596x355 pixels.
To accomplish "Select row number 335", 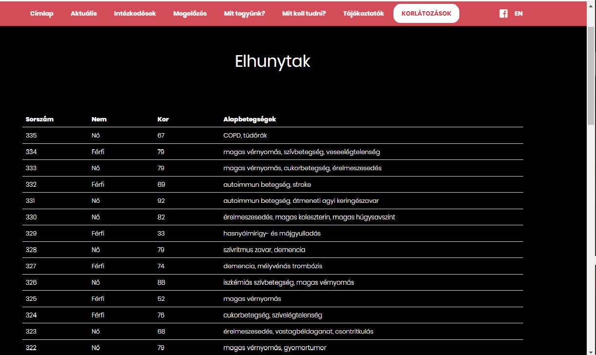I will pyautogui.click(x=31, y=136).
